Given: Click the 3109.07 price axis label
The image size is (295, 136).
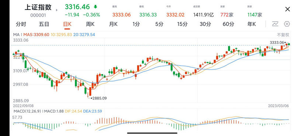Looking at the screenshot, I should [20, 71].
